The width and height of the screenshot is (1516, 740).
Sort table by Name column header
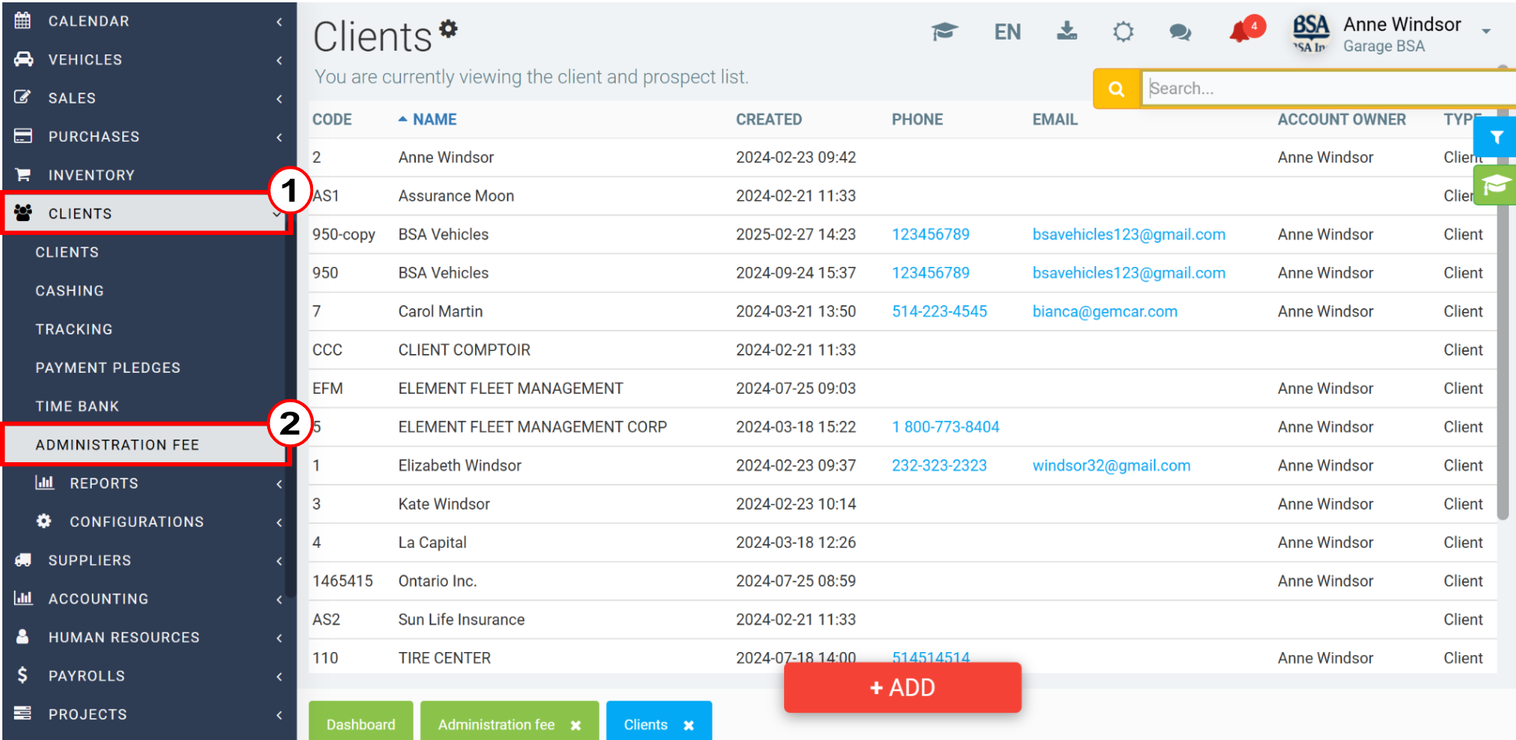[434, 120]
